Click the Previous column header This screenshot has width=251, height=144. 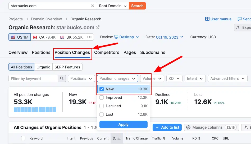pos(86,138)
